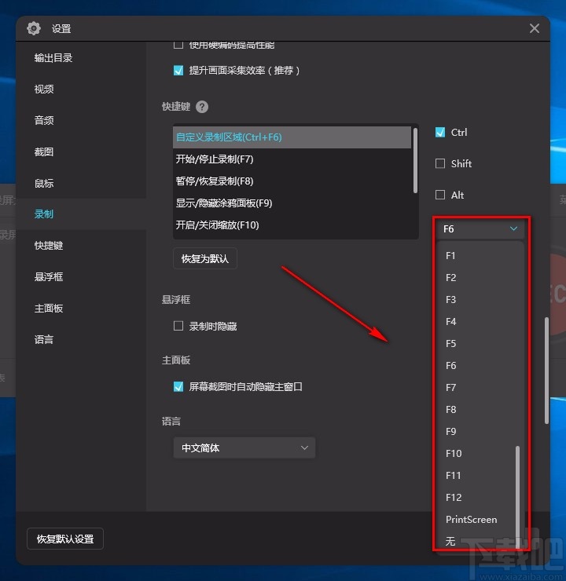Open the 音频 settings section

coord(44,120)
